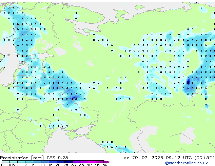This screenshot has height=166, width=215.
Task: Click the legend label '25' under colorbar
Action: pos(66,165)
